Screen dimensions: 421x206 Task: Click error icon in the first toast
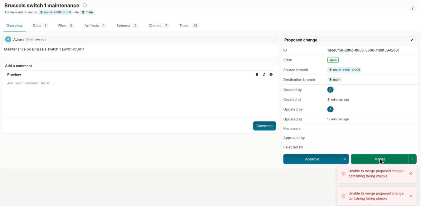pos(343,174)
